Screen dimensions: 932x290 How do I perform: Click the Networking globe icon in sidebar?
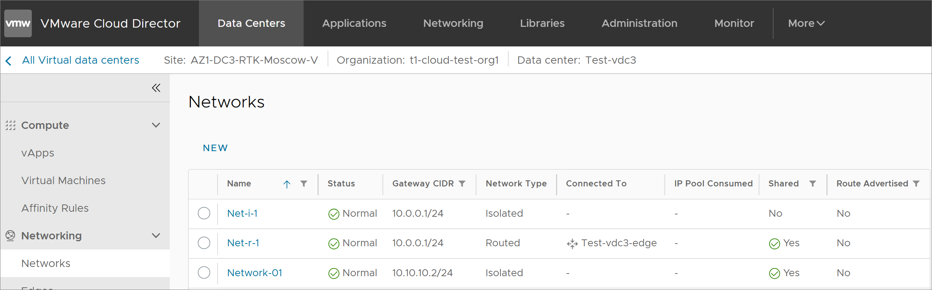(x=10, y=236)
